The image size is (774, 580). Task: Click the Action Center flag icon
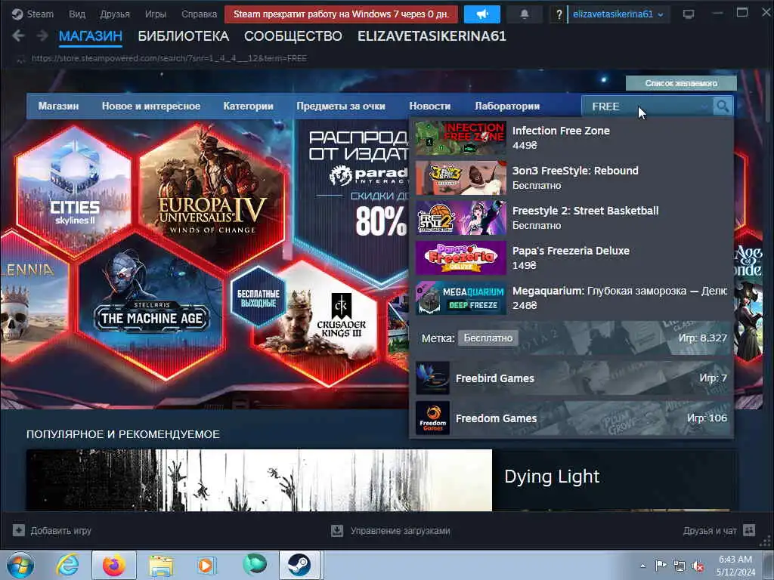(661, 566)
